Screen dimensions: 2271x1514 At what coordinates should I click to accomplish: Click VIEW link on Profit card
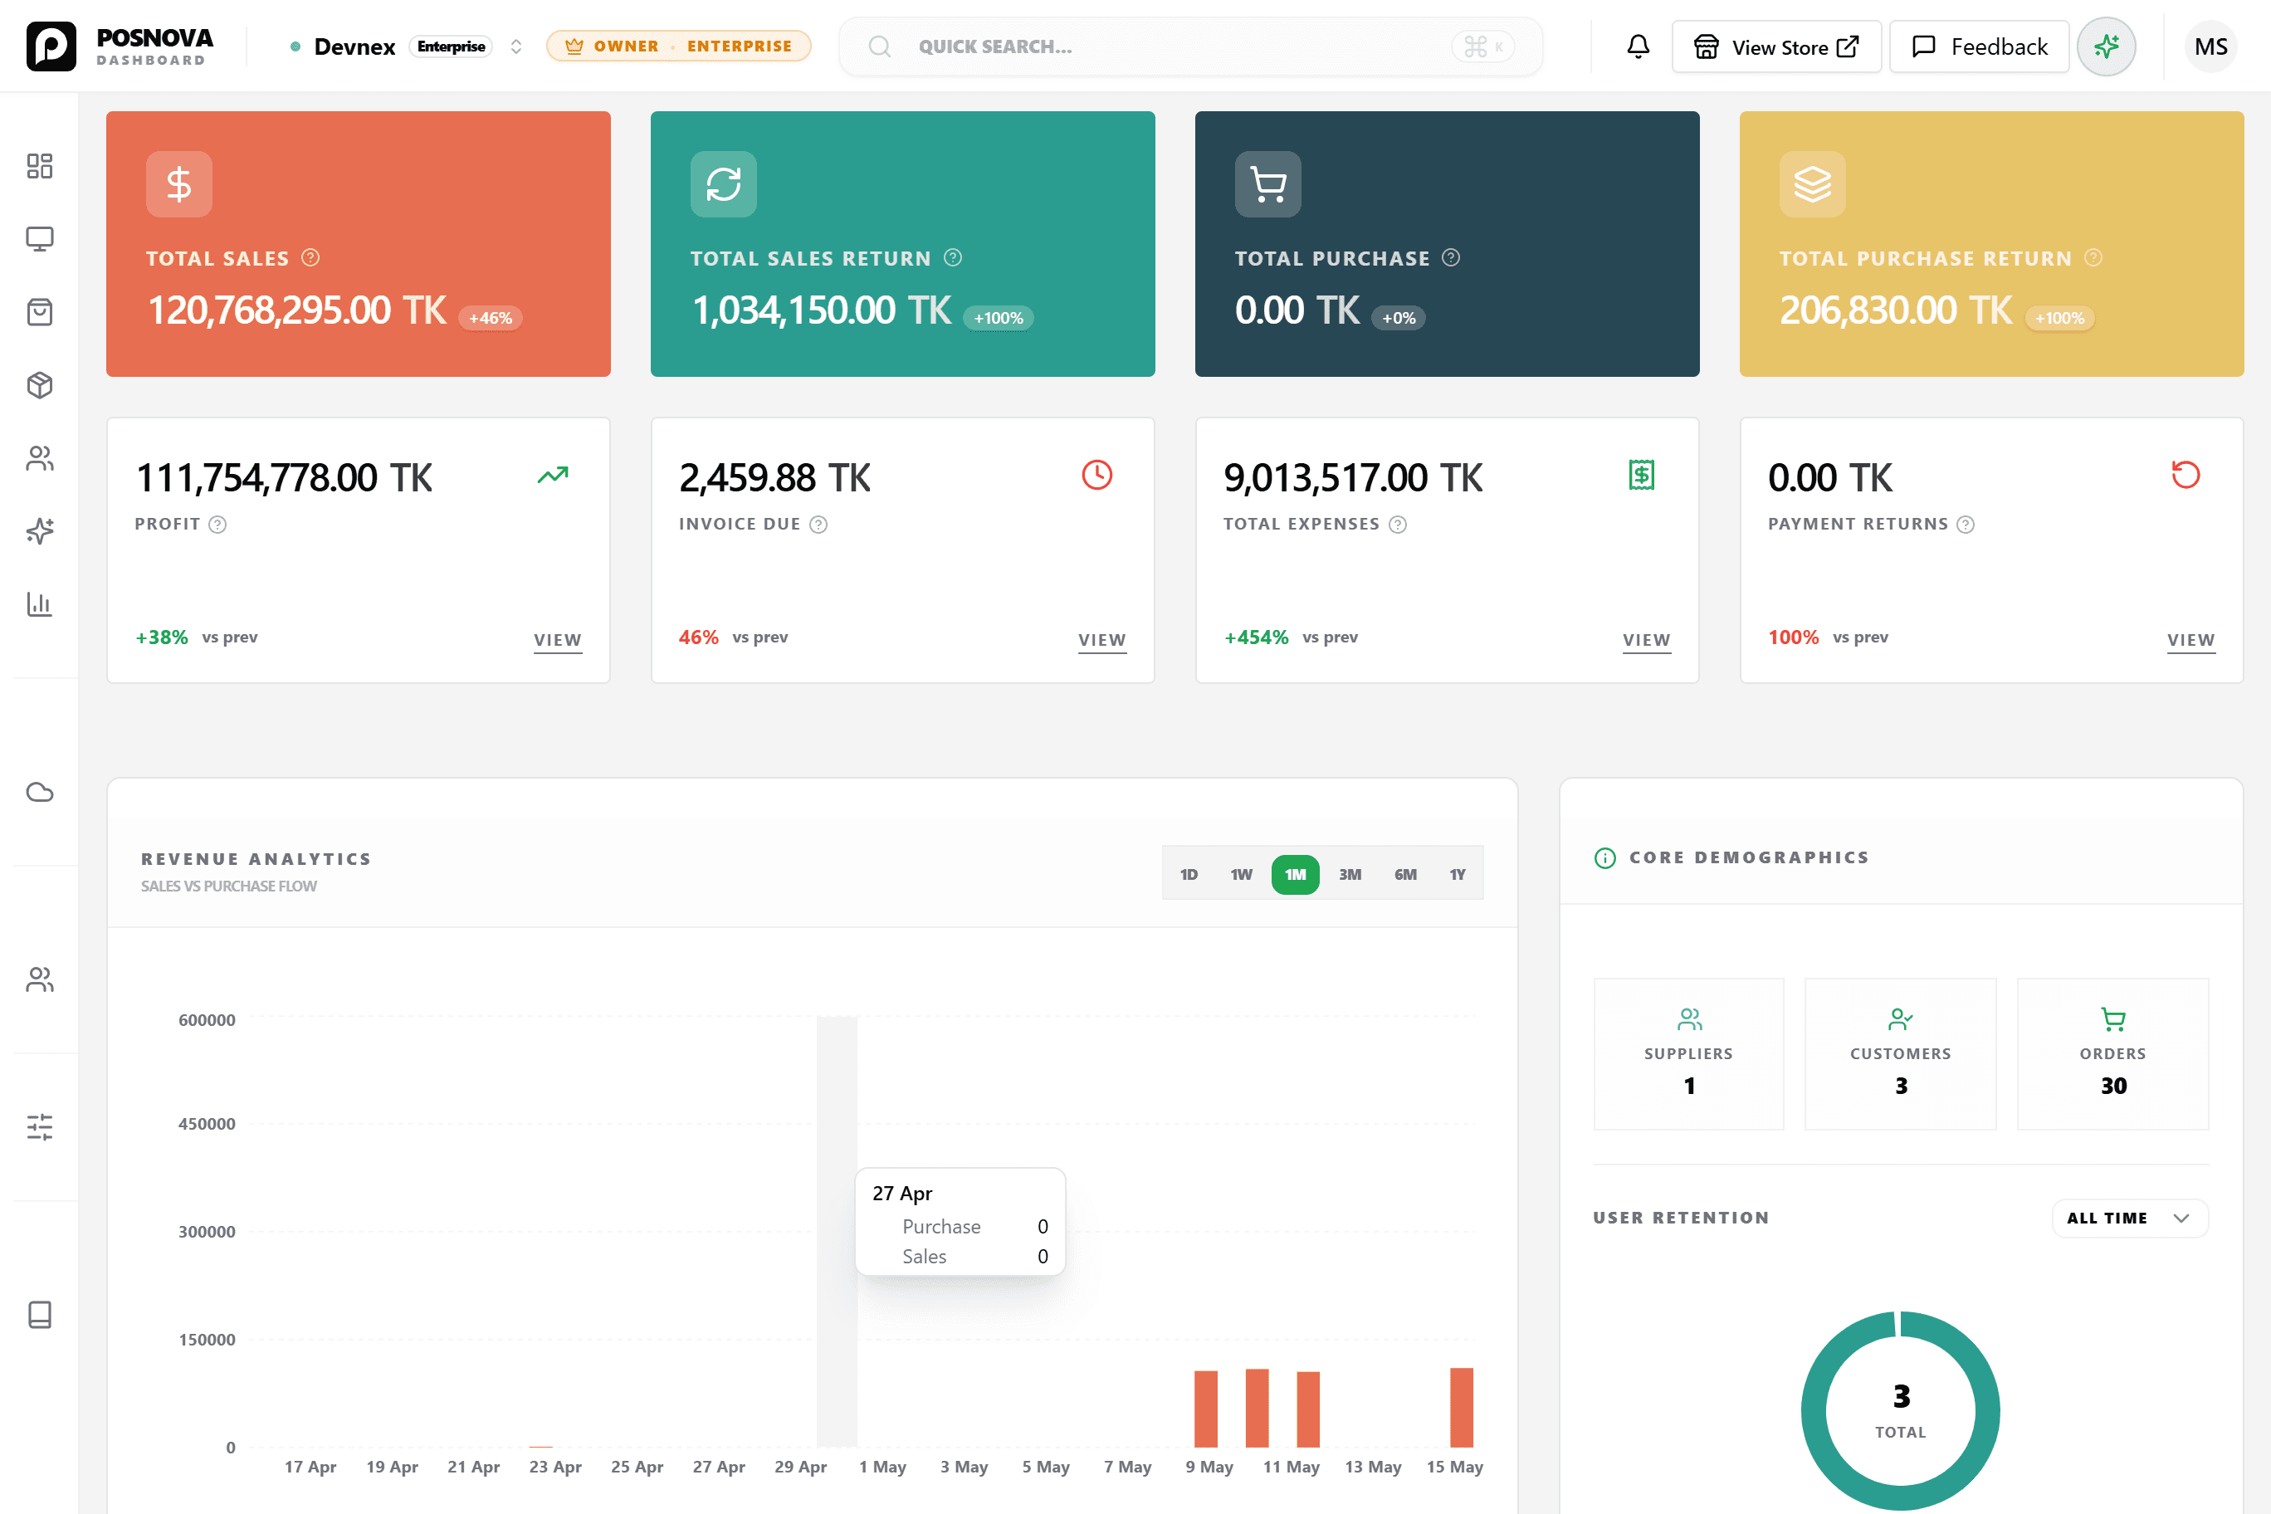pos(558,640)
